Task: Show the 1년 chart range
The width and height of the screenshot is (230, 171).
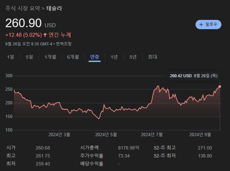Action: click(114, 57)
